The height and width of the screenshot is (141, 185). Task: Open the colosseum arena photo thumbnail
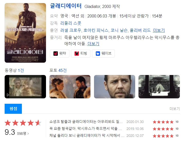[x=159, y=87]
